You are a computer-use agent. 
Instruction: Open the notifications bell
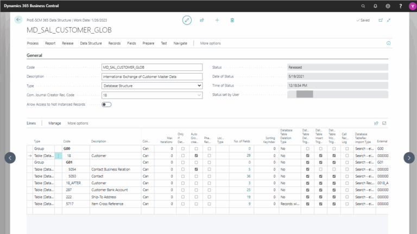pos(375,6)
